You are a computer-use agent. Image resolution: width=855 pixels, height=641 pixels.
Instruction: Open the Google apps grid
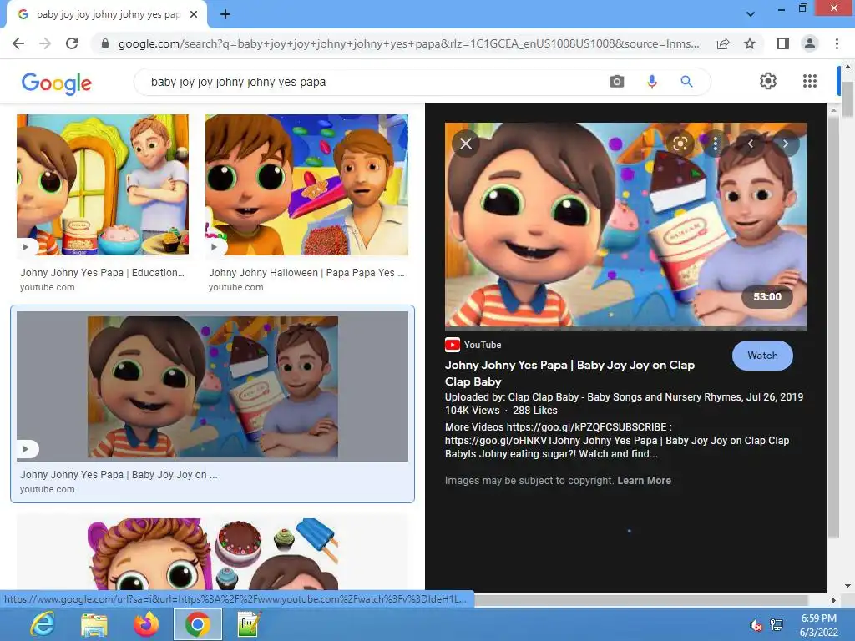tap(810, 81)
